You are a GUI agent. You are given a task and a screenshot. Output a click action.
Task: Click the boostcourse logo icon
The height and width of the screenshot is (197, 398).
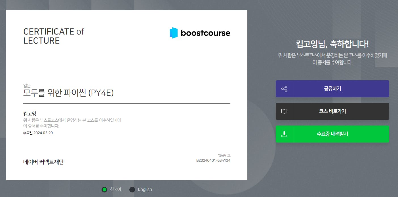(174, 33)
